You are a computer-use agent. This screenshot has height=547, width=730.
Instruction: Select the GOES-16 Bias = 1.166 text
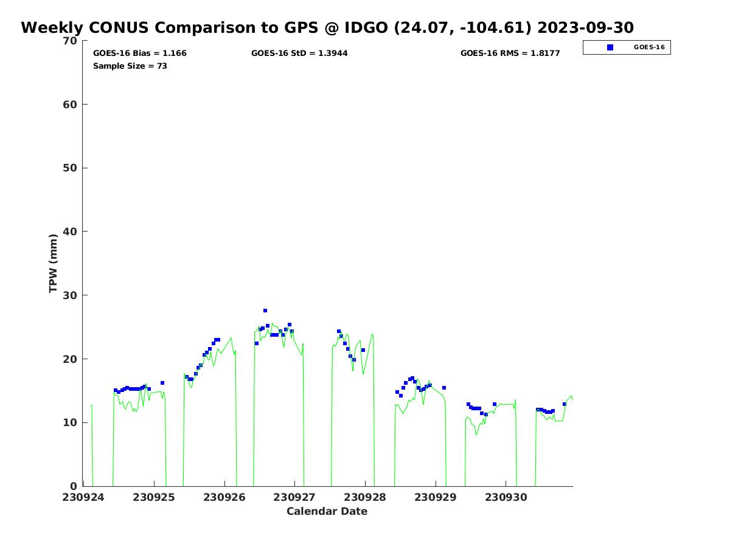pyautogui.click(x=140, y=53)
